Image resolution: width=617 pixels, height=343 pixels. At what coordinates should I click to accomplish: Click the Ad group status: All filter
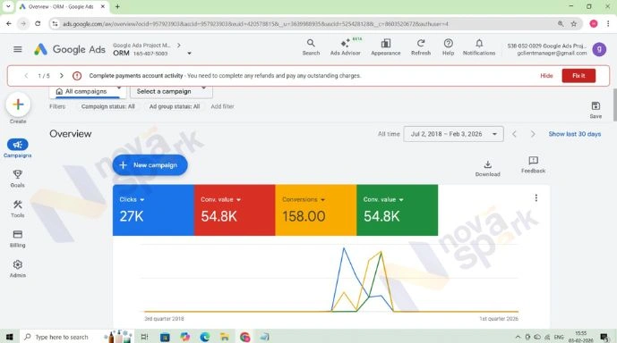coord(175,106)
